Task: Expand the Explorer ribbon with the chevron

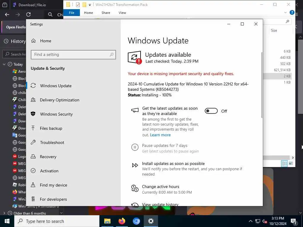Action: tap(286, 12)
